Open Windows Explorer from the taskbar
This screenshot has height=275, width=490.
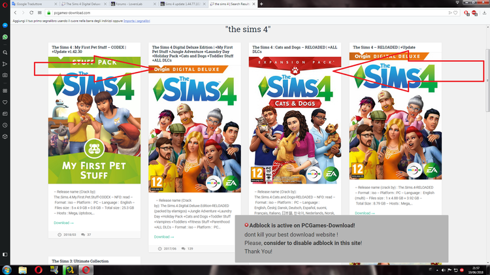point(22,270)
